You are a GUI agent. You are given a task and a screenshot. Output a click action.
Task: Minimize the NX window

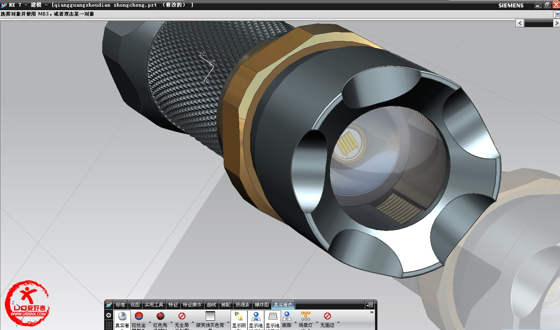click(x=538, y=5)
